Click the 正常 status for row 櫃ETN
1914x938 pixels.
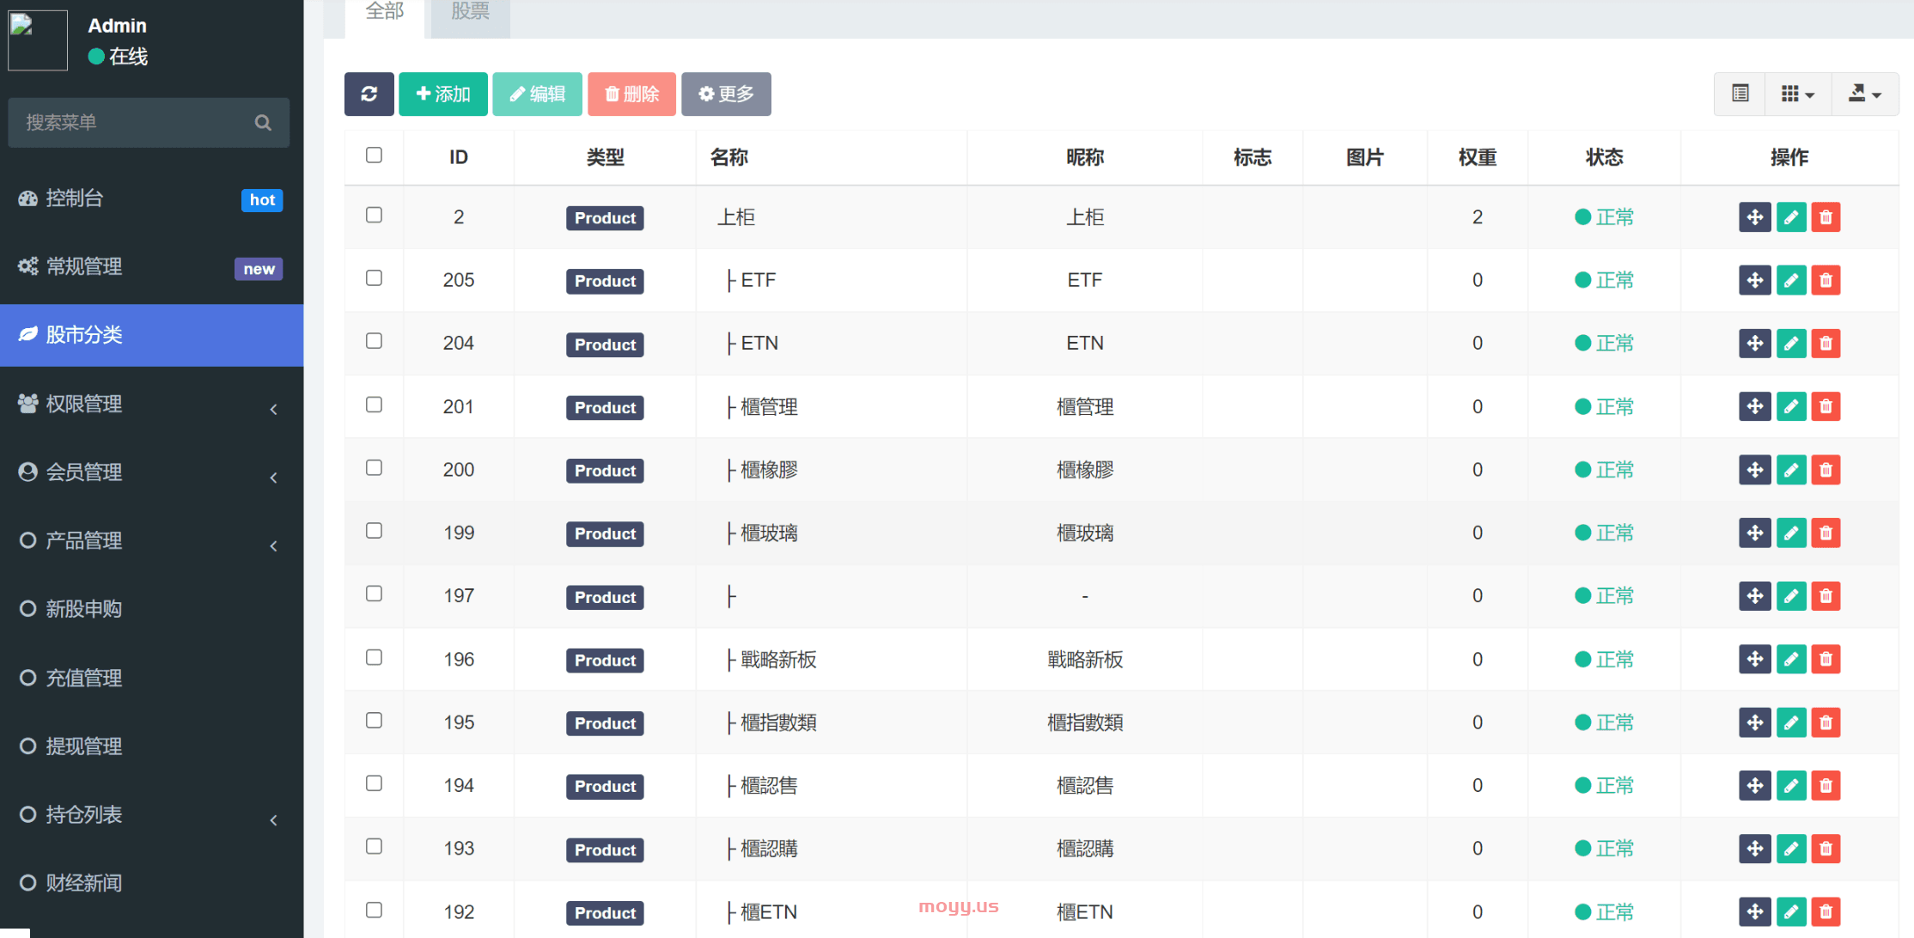(1604, 911)
